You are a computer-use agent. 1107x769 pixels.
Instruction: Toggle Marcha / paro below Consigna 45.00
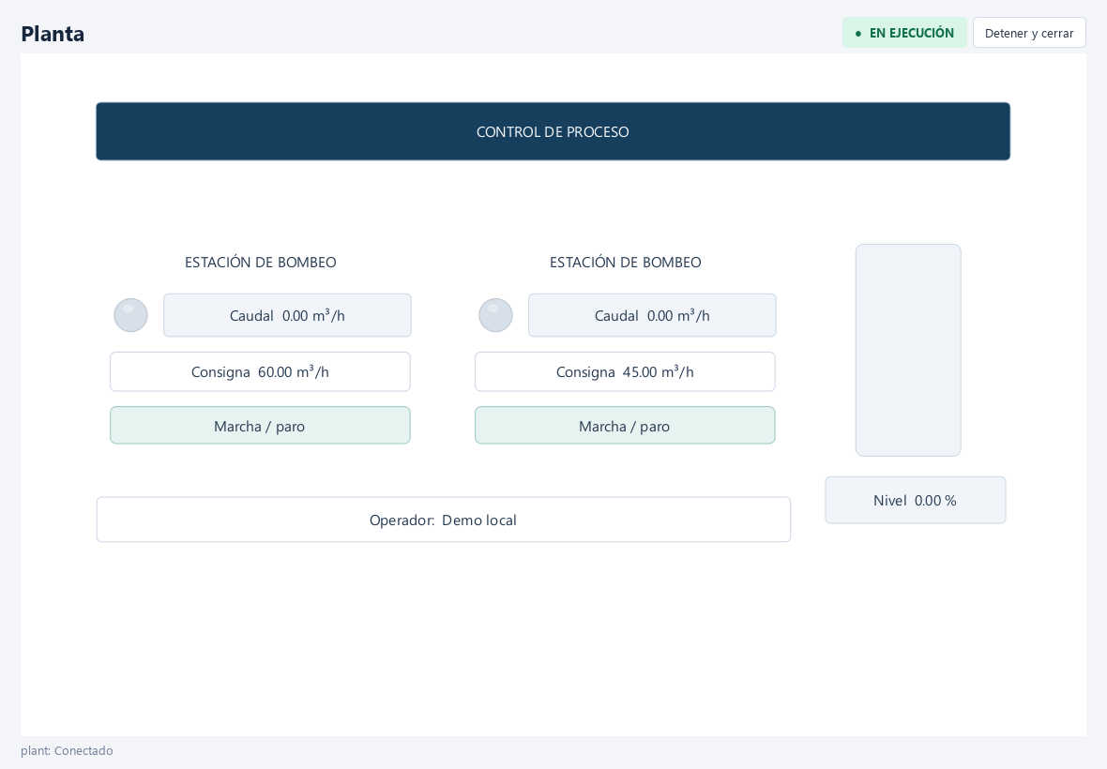[x=625, y=426]
